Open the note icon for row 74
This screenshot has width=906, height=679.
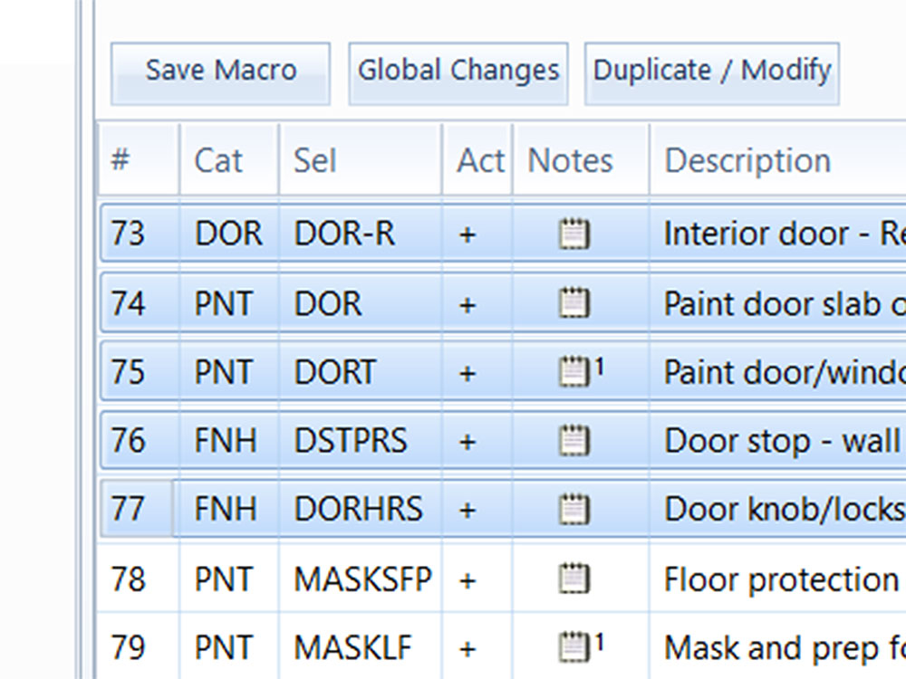tap(573, 303)
